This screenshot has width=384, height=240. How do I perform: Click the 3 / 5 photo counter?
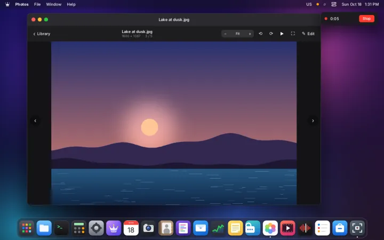coord(149,36)
